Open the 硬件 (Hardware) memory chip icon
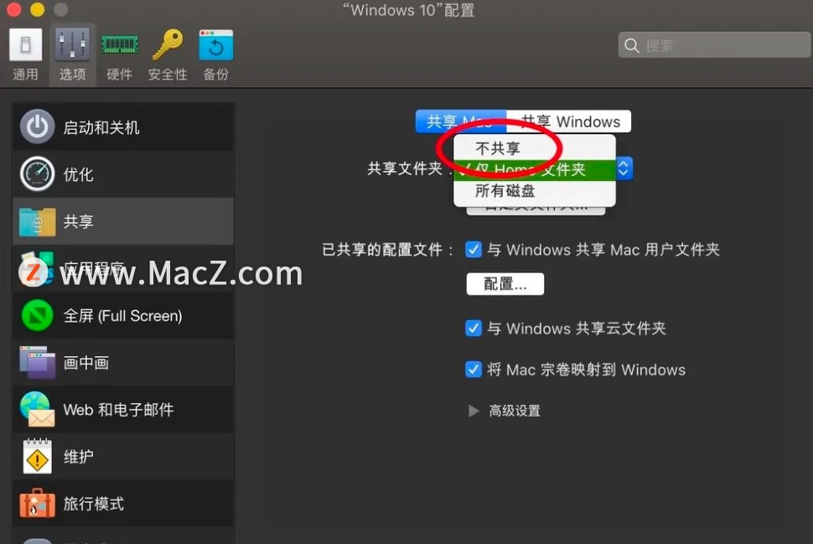Viewport: 813px width, 544px height. tap(120, 45)
